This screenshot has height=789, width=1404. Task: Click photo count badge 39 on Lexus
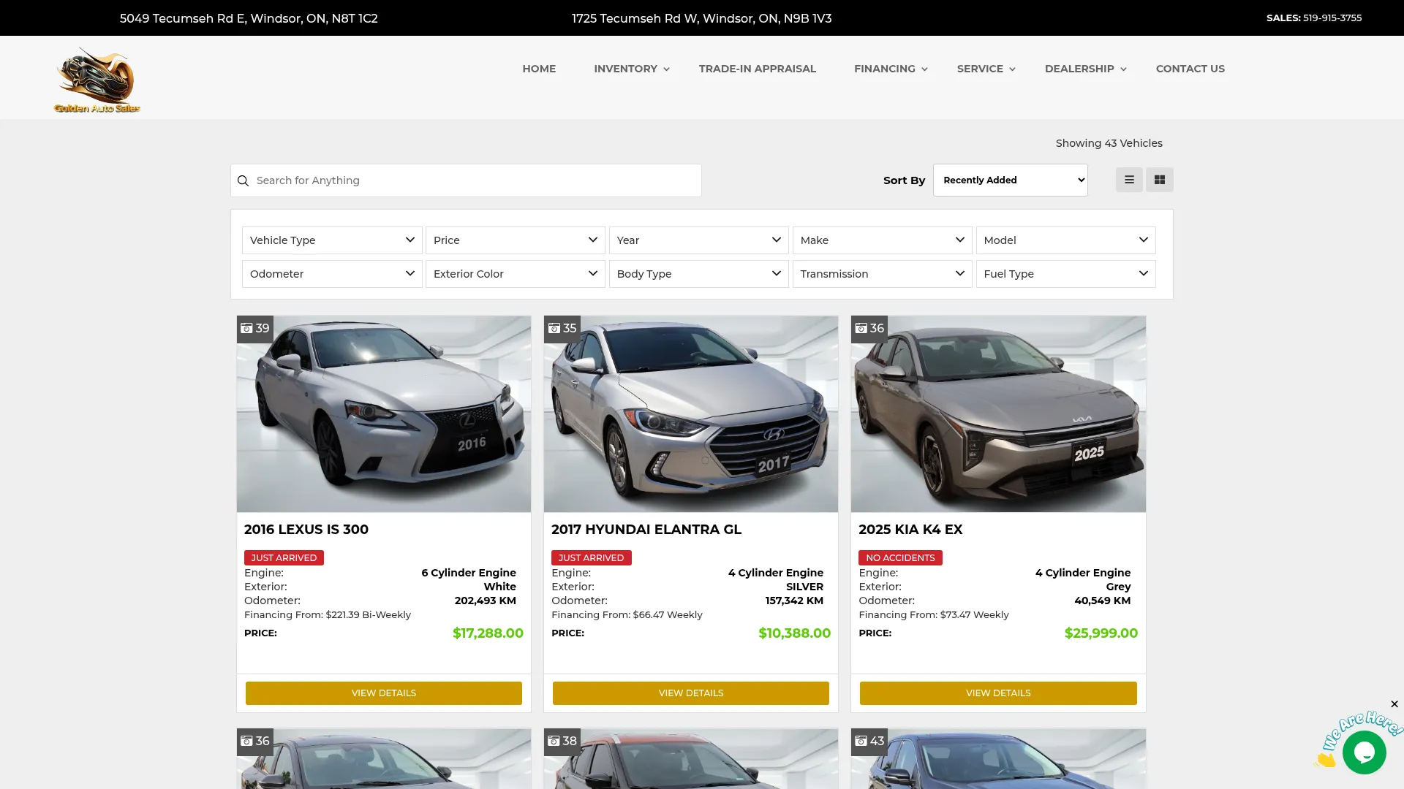click(x=255, y=329)
